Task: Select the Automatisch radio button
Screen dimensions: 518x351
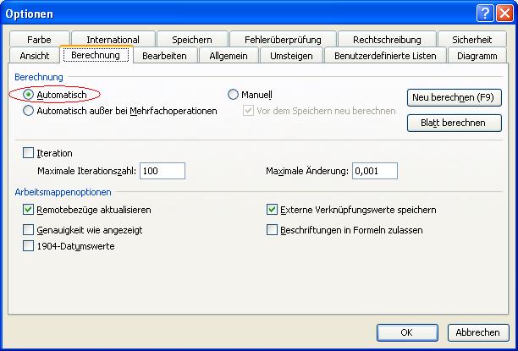Action: (29, 95)
